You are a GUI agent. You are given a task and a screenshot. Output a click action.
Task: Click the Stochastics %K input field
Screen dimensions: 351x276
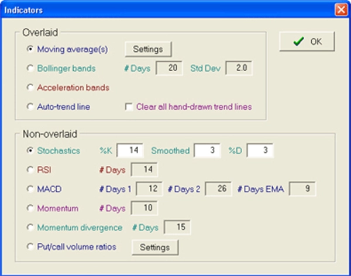coord(130,151)
